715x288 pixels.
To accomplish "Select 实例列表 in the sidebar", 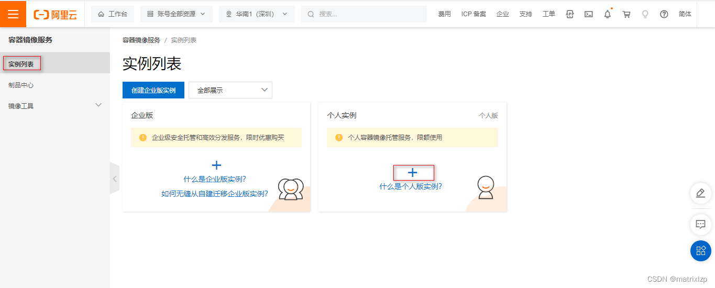I will [x=55, y=64].
